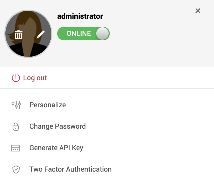Select the Personalize menu entry

point(48,105)
